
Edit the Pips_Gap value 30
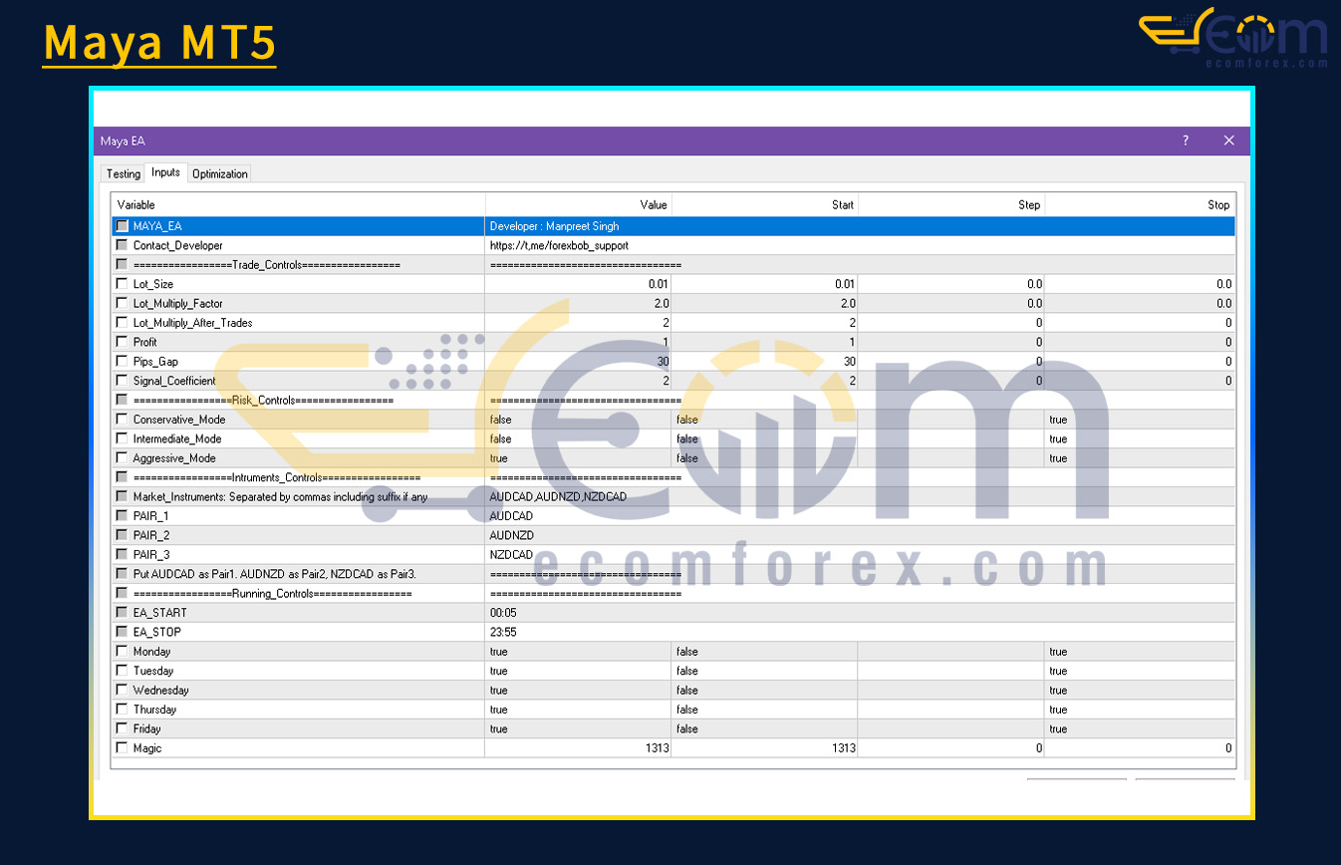pyautogui.click(x=579, y=361)
